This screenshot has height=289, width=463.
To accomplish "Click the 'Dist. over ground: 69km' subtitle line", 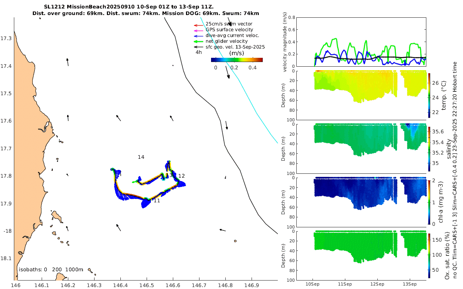I will [146, 13].
